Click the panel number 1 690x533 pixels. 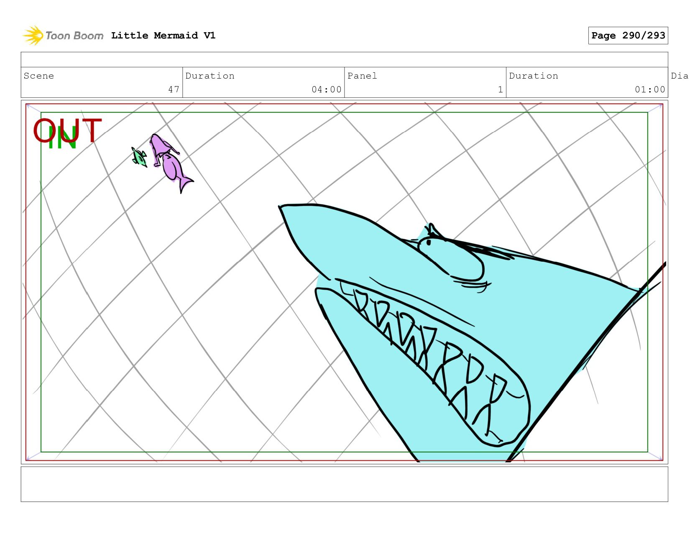(x=500, y=89)
